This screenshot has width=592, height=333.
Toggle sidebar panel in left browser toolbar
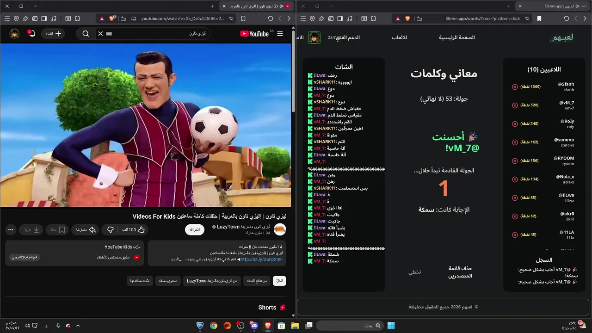pyautogui.click(x=44, y=18)
